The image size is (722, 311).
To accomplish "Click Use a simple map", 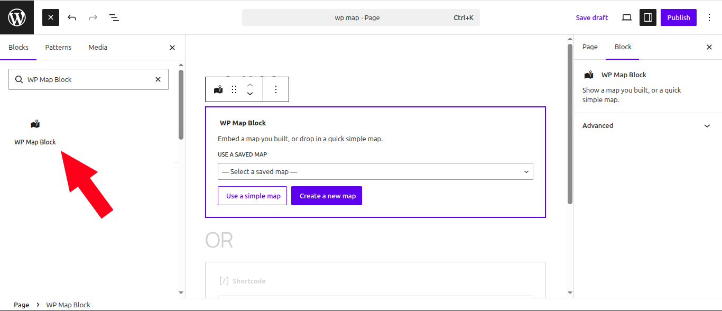I will click(253, 196).
